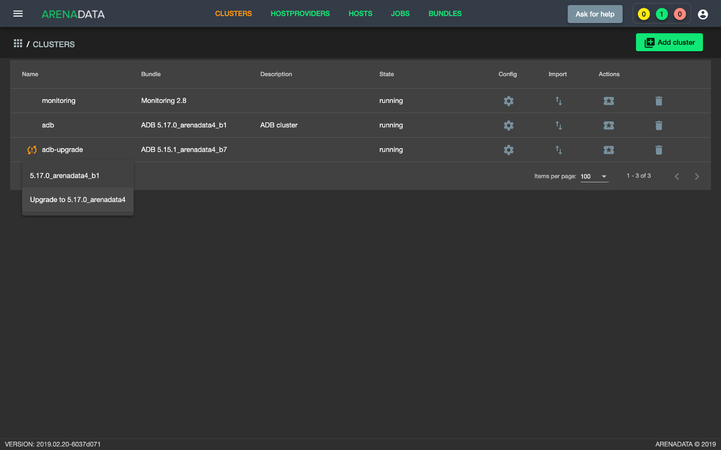Click the orange upgrade icon beside adb-upgrade

point(32,150)
